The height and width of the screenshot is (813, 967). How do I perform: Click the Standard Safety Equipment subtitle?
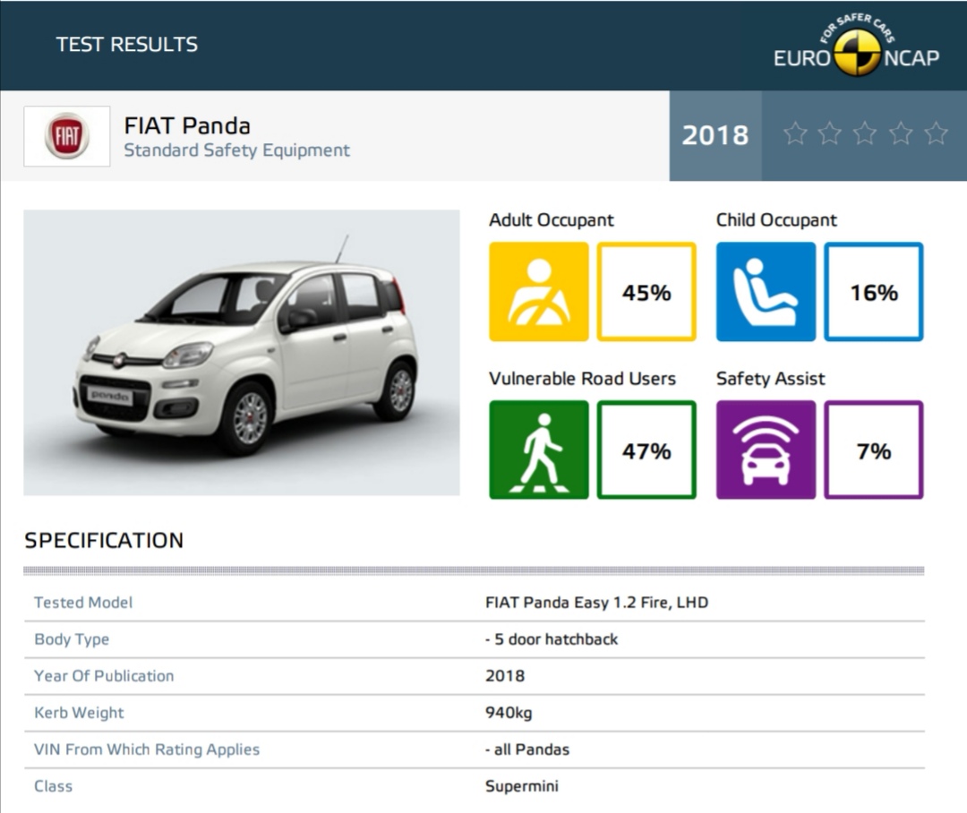236,150
